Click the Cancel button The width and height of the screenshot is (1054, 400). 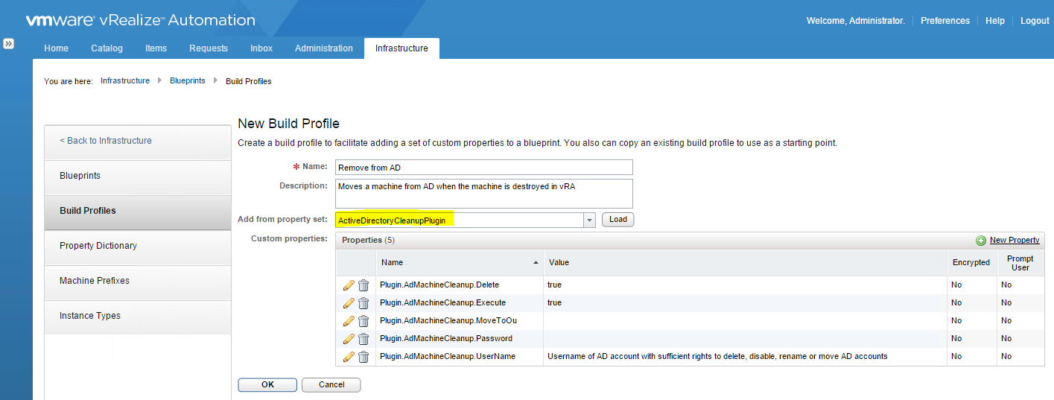[x=331, y=384]
